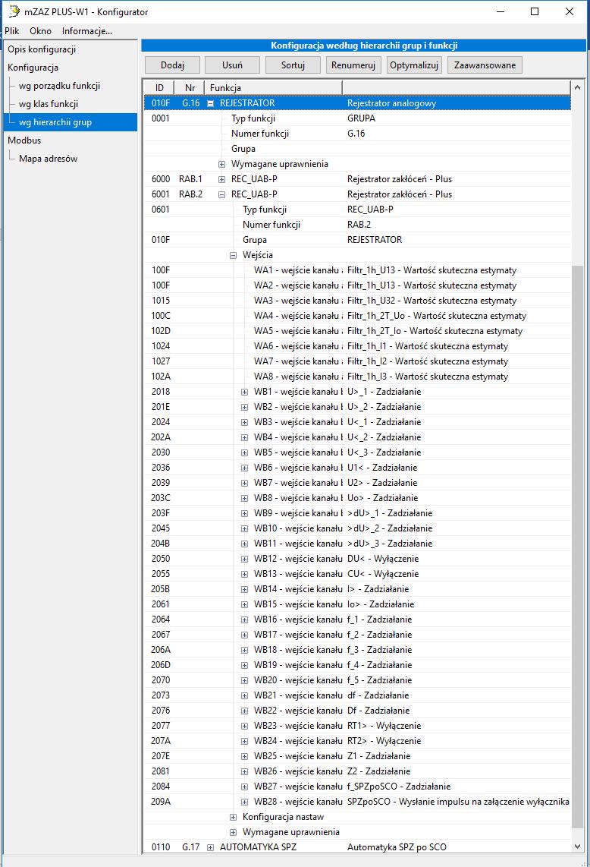Select the Typ funkcji GRUPA row

[357, 118]
